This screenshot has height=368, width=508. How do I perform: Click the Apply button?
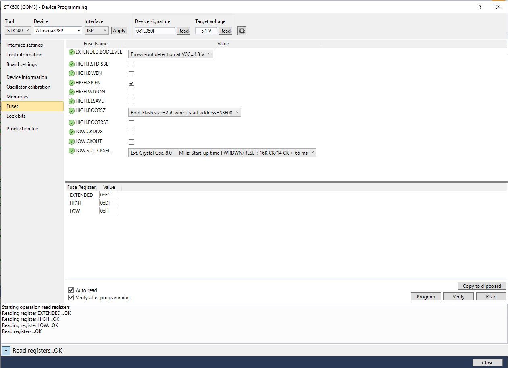[119, 31]
